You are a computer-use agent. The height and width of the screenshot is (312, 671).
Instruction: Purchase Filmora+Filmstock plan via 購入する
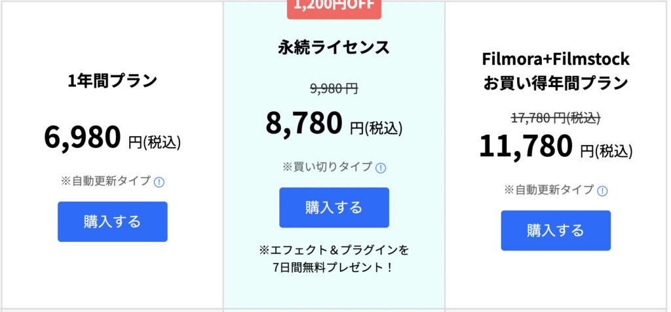pyautogui.click(x=556, y=230)
